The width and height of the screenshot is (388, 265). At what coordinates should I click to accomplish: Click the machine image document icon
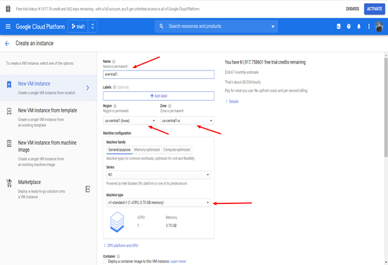(x=9, y=143)
